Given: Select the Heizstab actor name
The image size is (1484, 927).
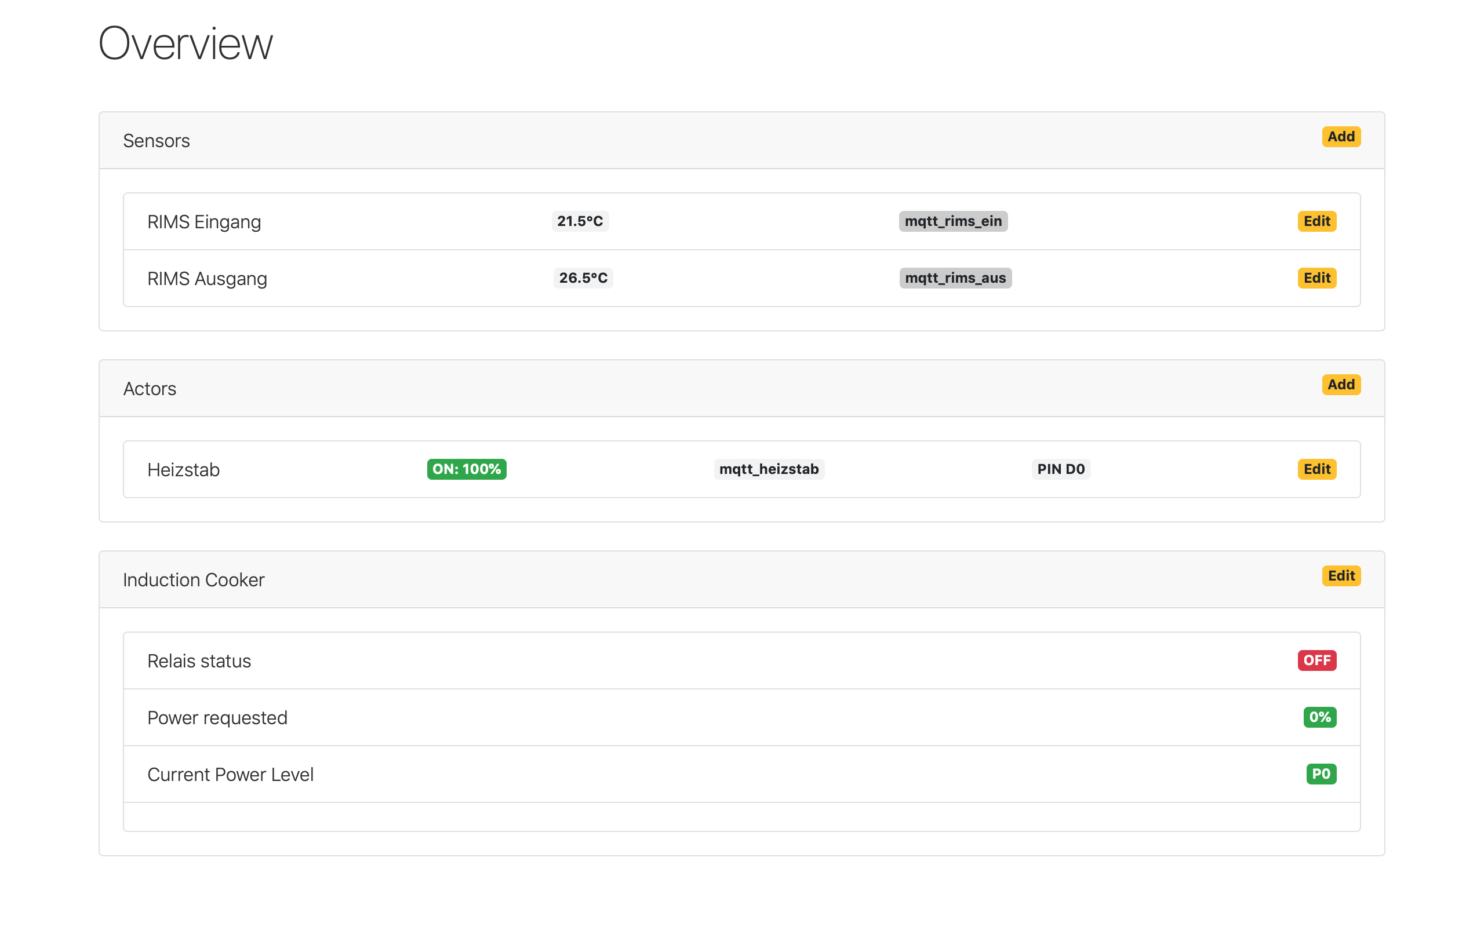Looking at the screenshot, I should (183, 470).
